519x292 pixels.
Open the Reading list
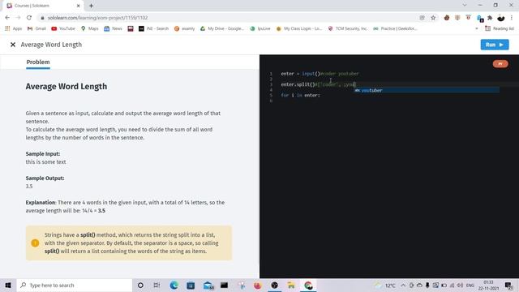click(500, 29)
